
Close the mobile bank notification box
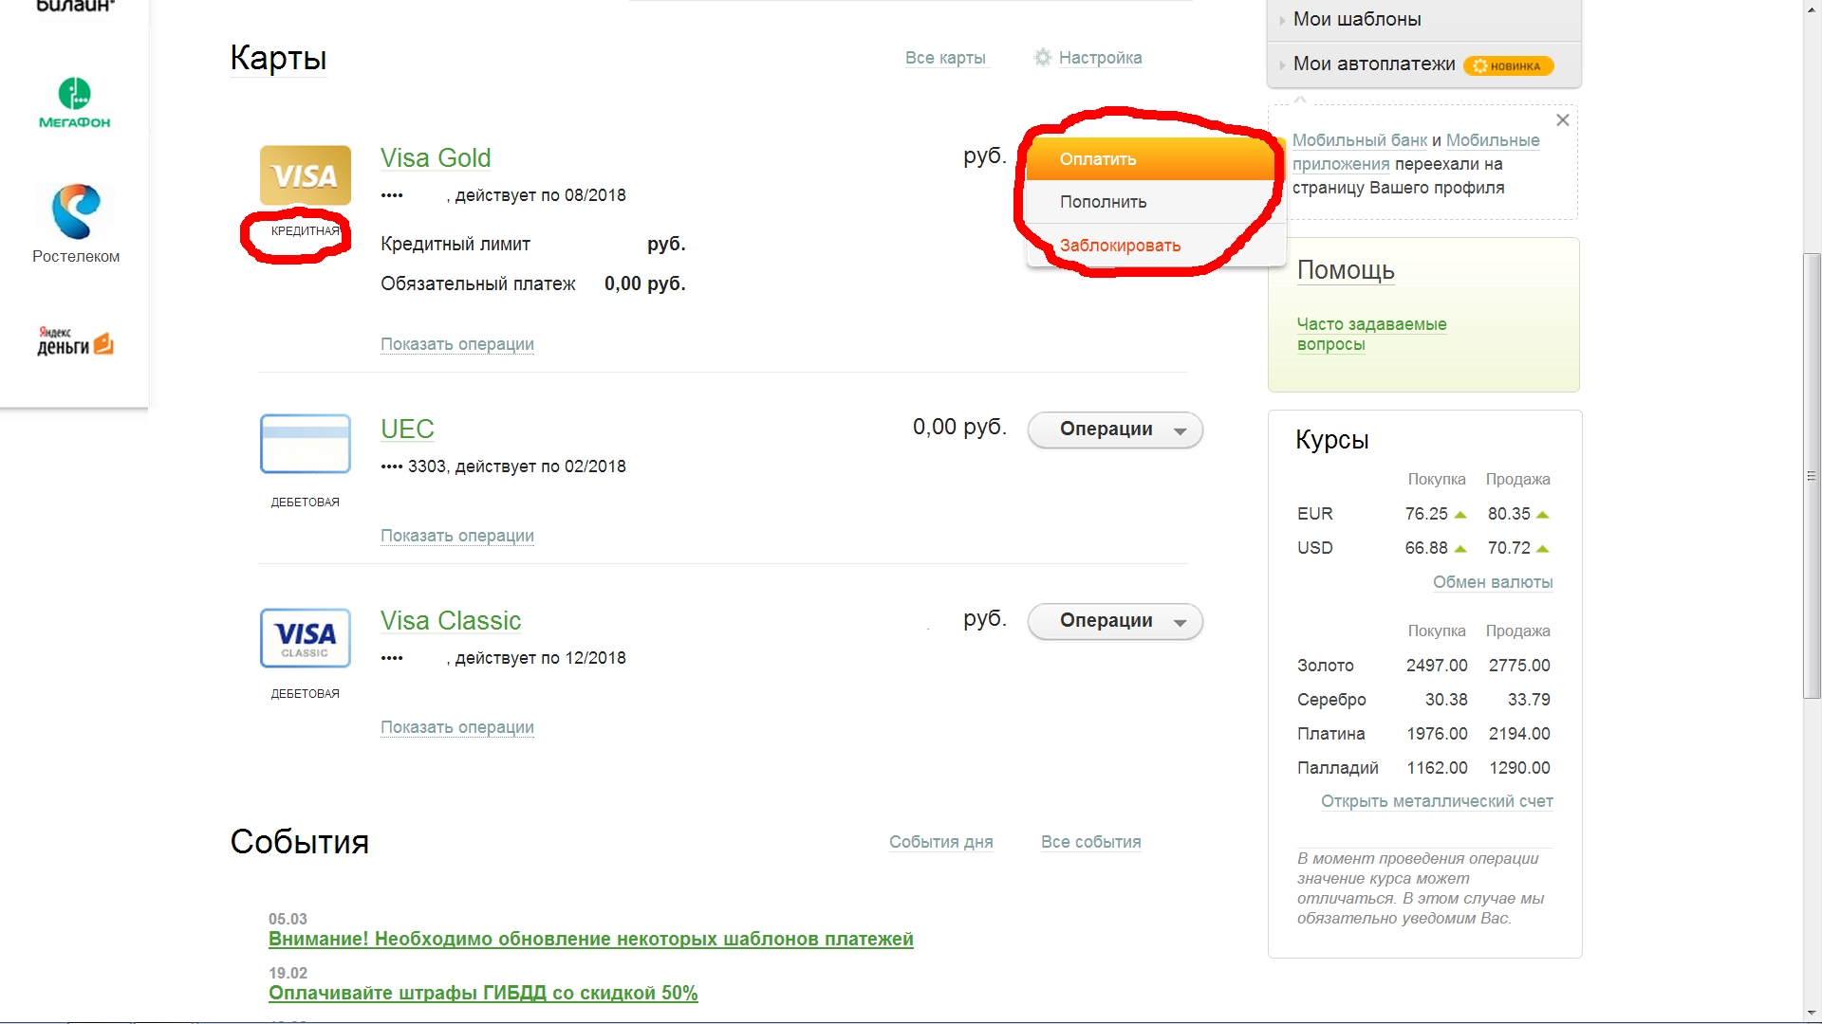1562,120
